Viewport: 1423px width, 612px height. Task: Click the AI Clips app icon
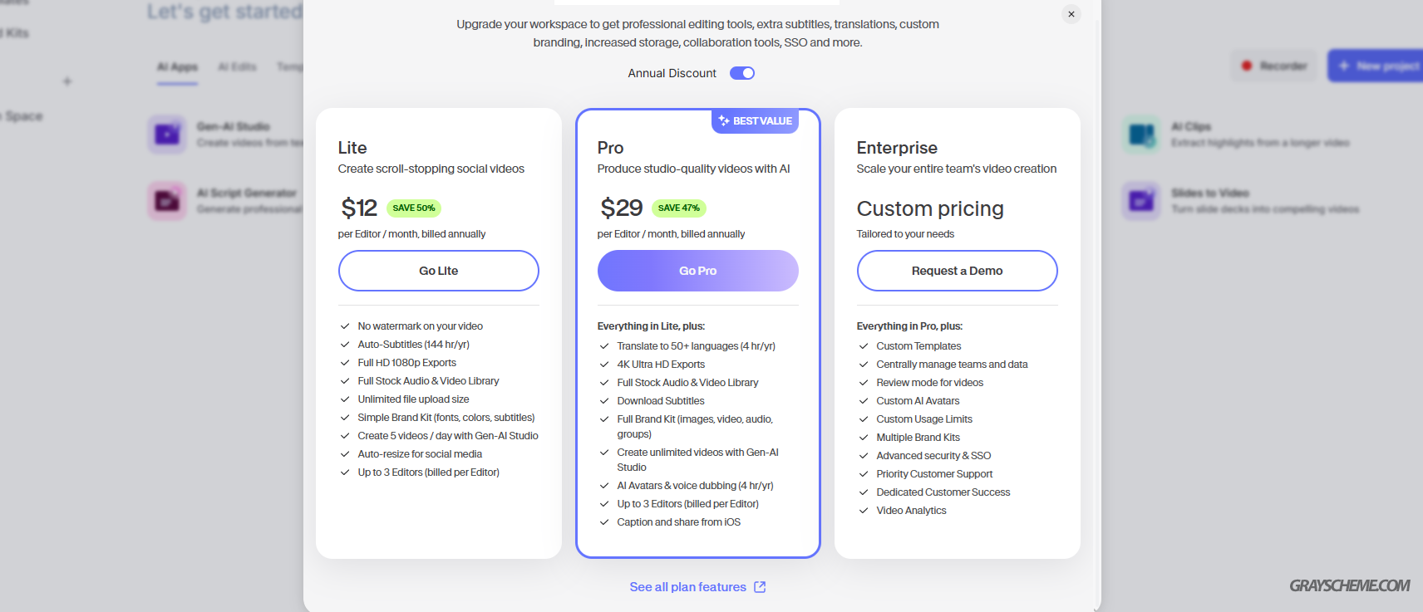tap(1141, 134)
